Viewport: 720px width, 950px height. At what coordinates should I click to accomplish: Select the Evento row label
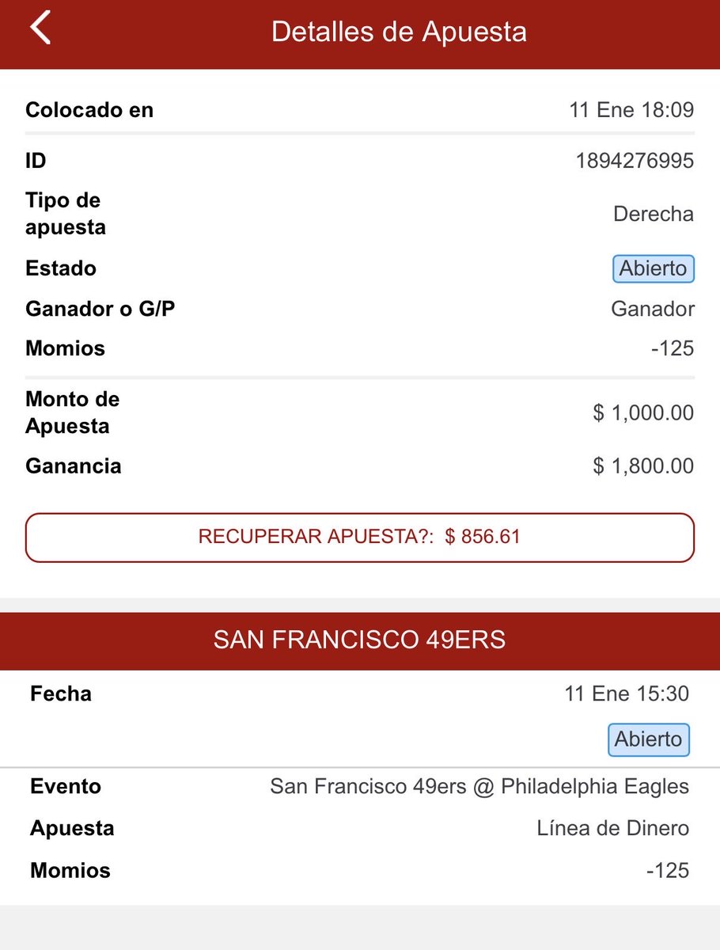[x=66, y=787]
